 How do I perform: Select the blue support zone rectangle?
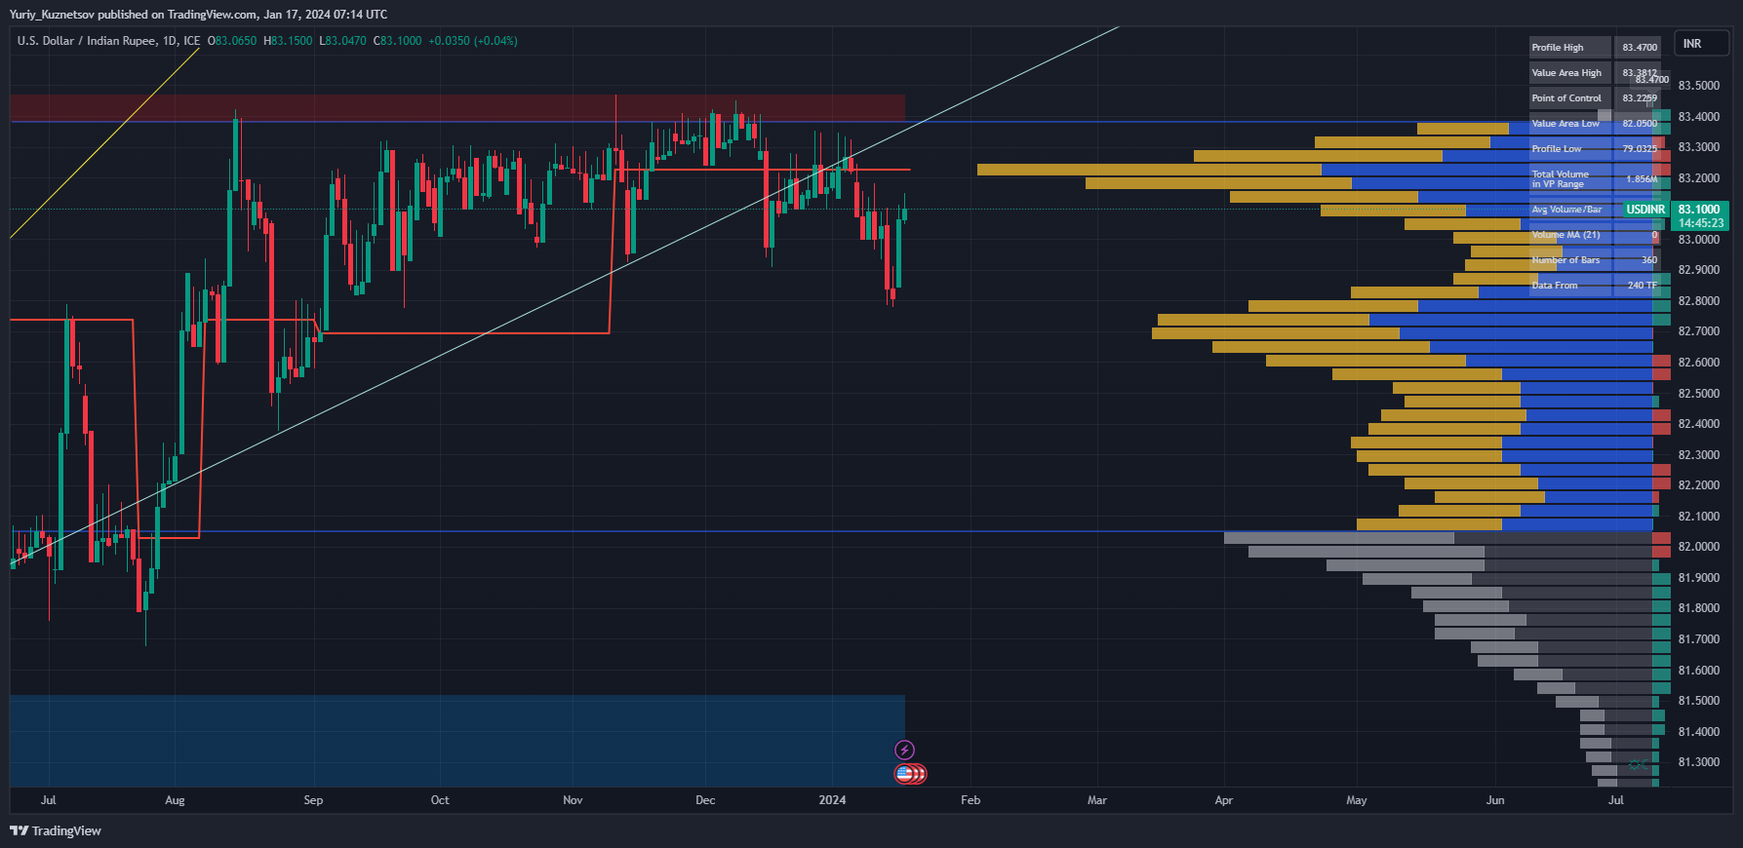457,741
